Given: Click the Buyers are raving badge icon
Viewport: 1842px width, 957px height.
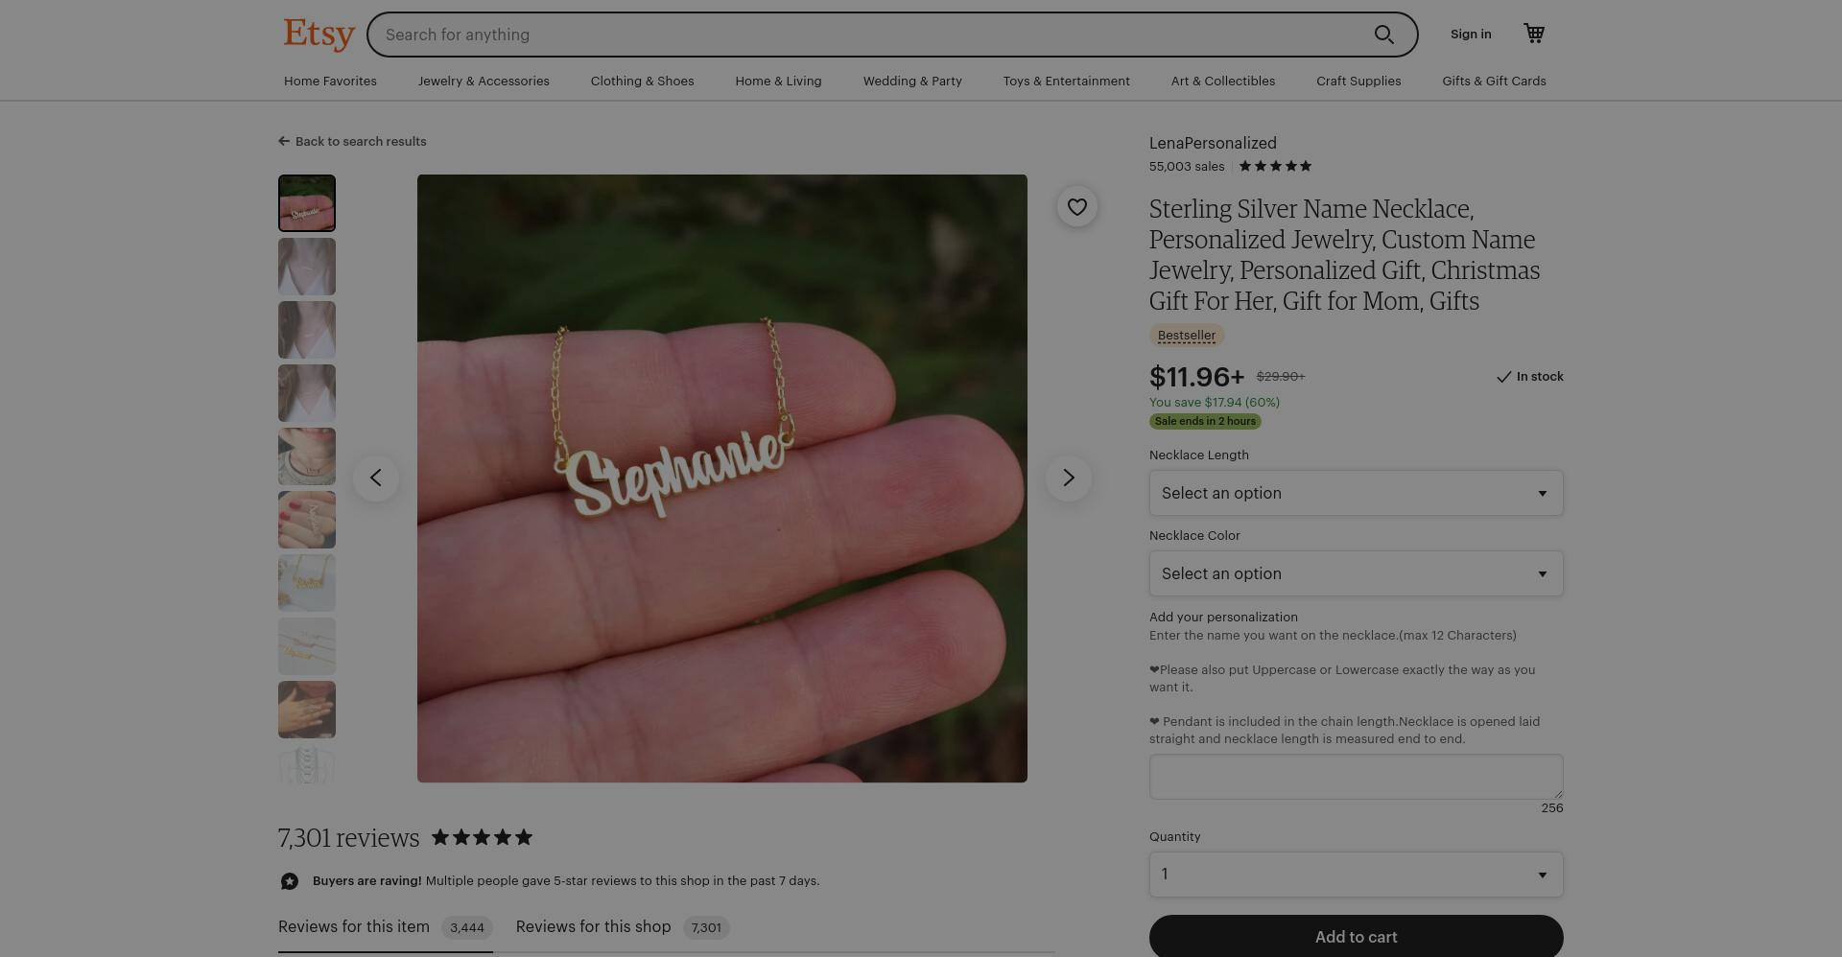Looking at the screenshot, I should coord(290,881).
